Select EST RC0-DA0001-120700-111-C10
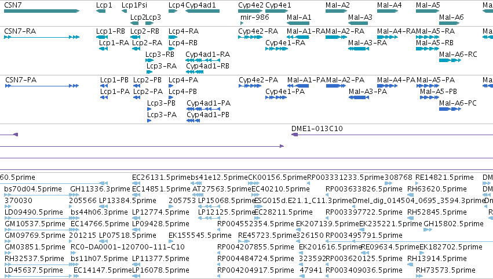 127,247
